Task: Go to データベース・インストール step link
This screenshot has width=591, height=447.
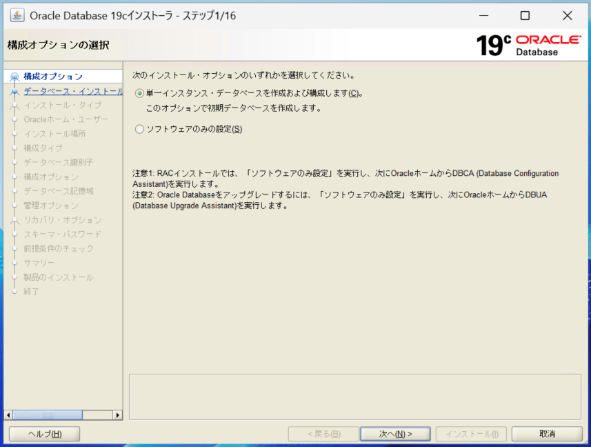Action: [x=73, y=91]
